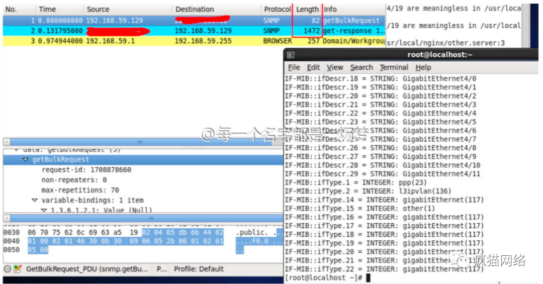This screenshot has width=543, height=284.
Task: Select the max-repetitions: 70 field
Action: (80, 190)
